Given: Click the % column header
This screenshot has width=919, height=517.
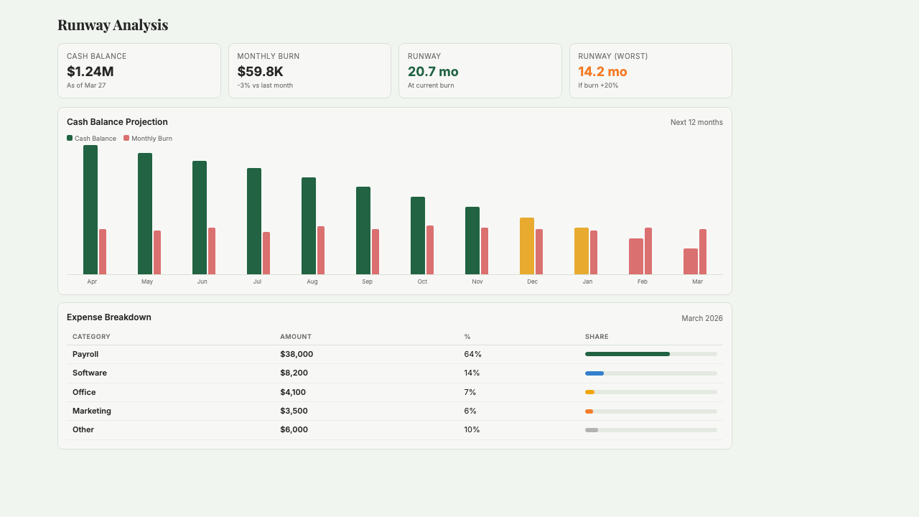Looking at the screenshot, I should click(x=467, y=337).
